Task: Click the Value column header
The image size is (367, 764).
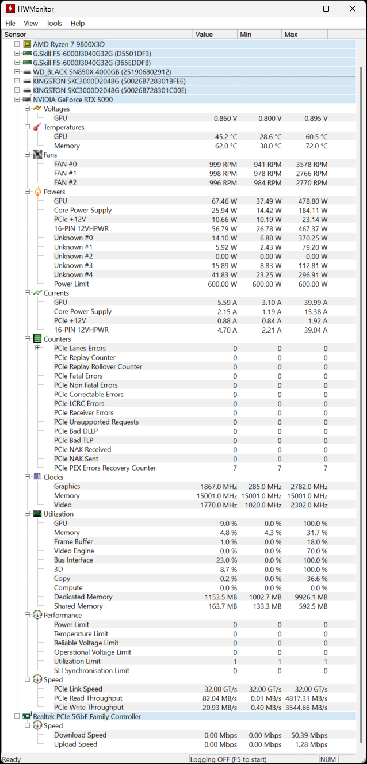Action: [215, 35]
